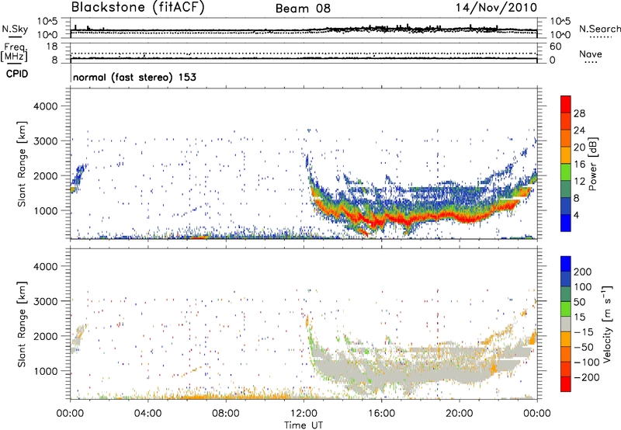Click the 12:00 time axis tick label
This screenshot has width=621, height=430.
click(304, 414)
